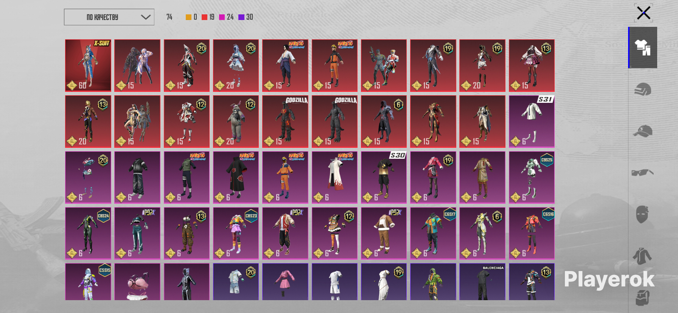Open the jacket category icon in sidebar
The image size is (678, 313).
click(x=642, y=256)
